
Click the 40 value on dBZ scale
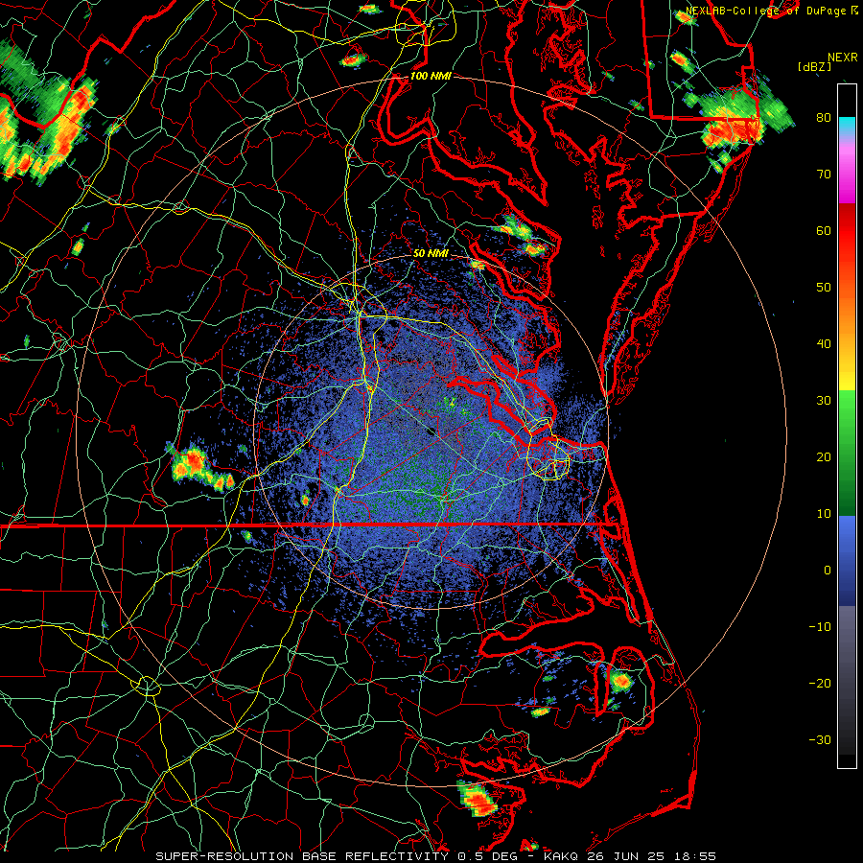coord(824,344)
